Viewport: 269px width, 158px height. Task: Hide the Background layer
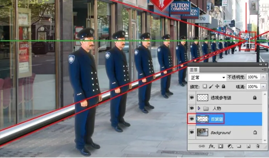[192, 132]
